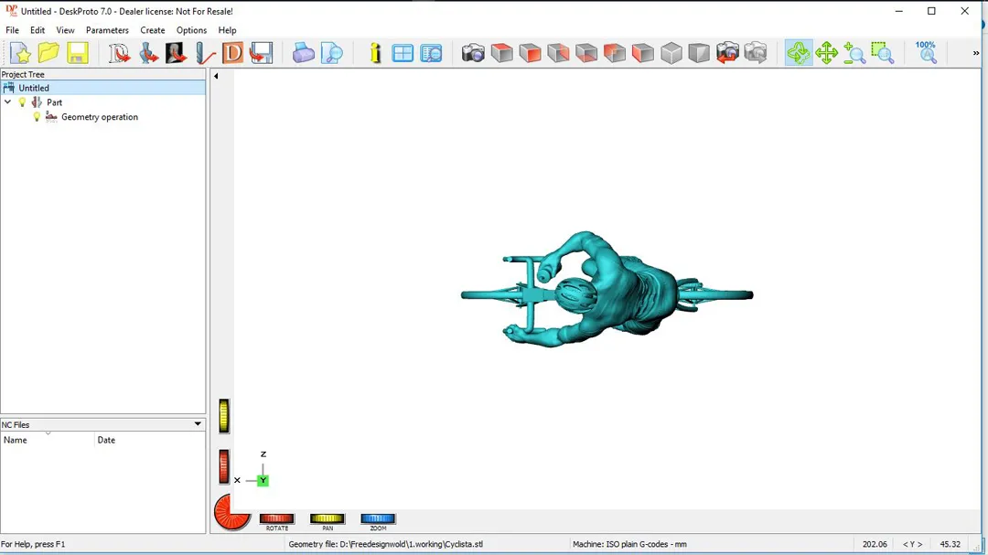Toggle the Part visibility light bulb
This screenshot has height=555, width=988.
pos(23,102)
